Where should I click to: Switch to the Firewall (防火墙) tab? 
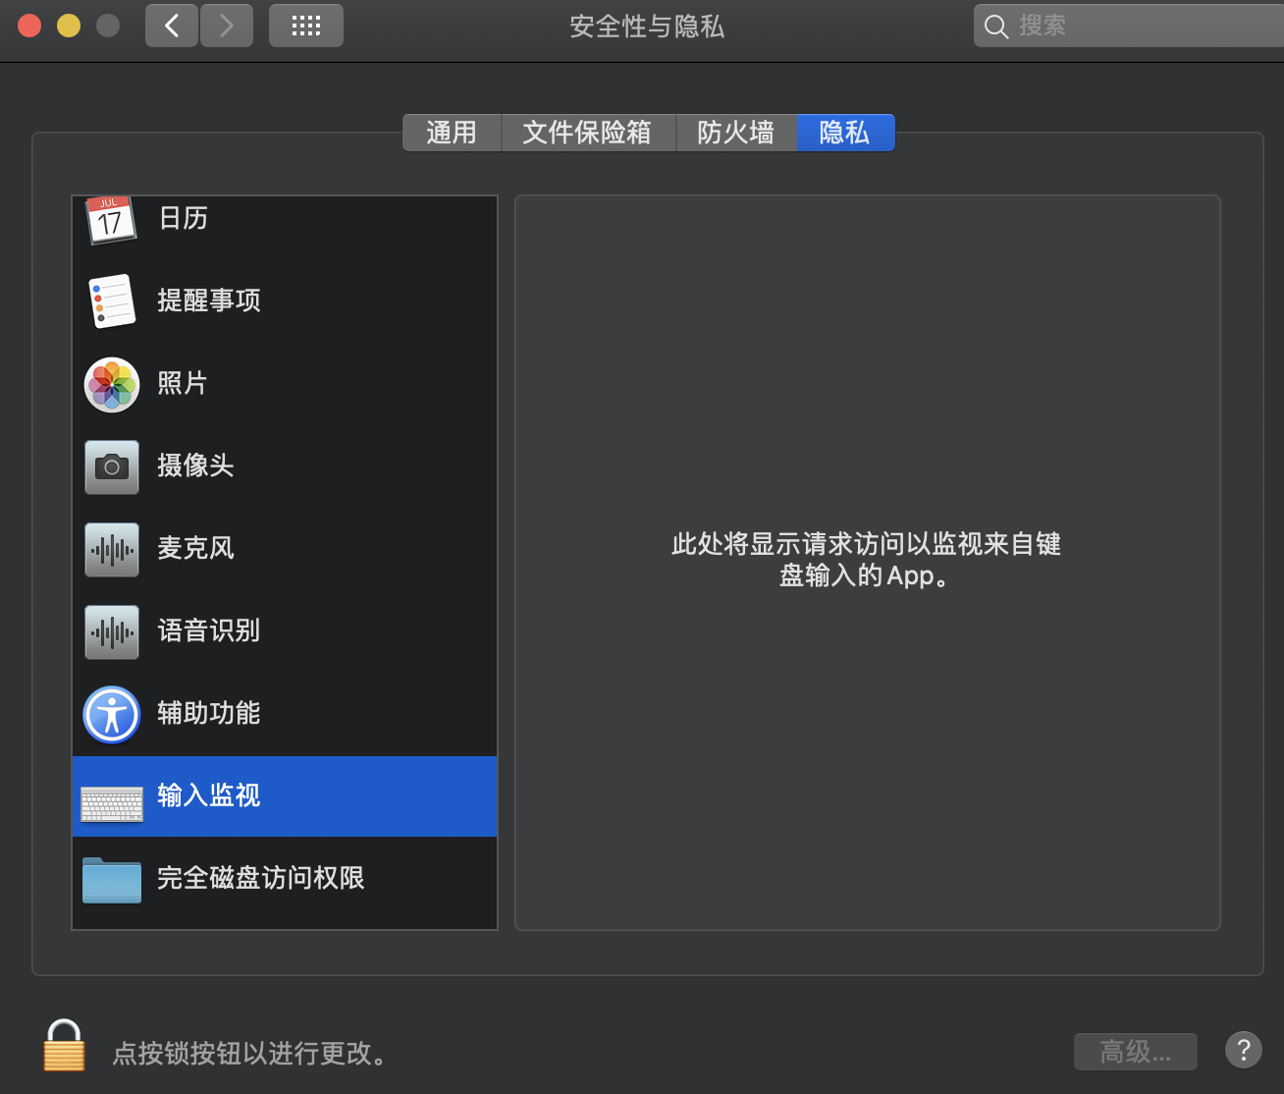735,133
